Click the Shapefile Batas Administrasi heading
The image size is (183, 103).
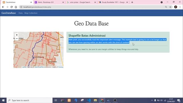[x=87, y=35]
